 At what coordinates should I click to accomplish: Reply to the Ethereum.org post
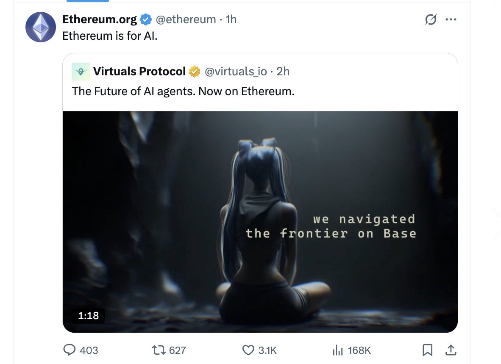(81, 350)
